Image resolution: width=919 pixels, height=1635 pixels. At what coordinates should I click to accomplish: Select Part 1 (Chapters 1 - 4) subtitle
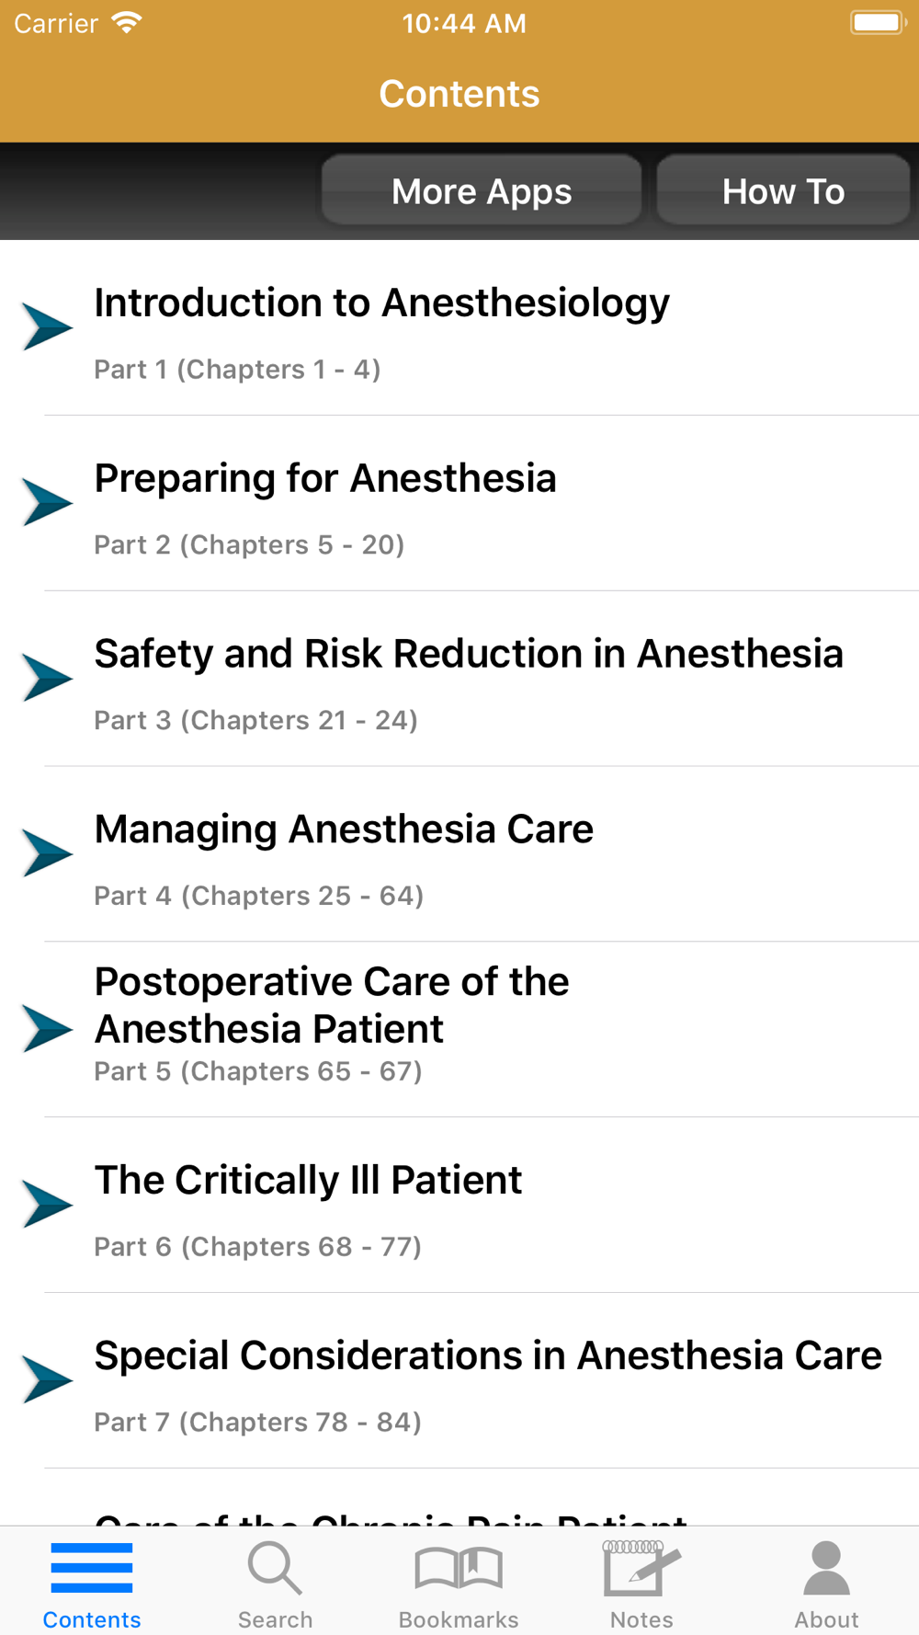(237, 370)
